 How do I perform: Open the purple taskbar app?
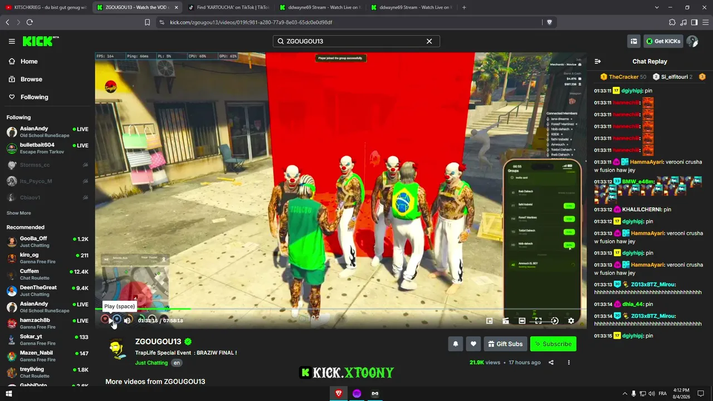(357, 394)
